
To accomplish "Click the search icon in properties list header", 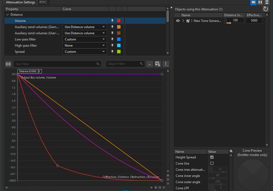I will [x=231, y=151].
